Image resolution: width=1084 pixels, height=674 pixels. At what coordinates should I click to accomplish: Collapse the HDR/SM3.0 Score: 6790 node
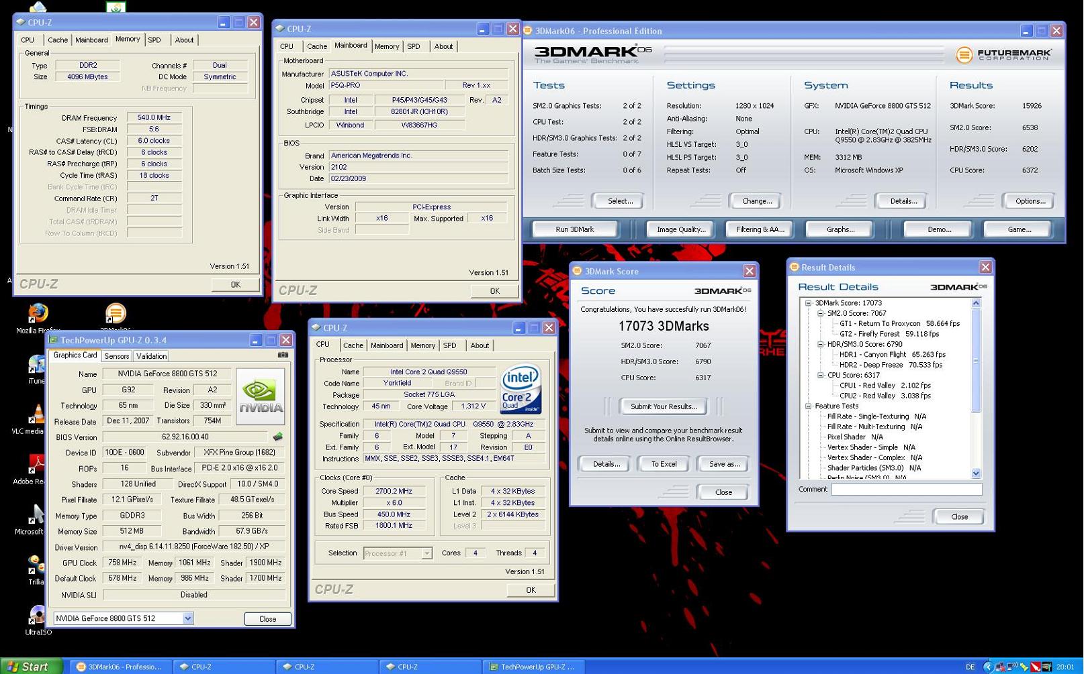point(820,344)
